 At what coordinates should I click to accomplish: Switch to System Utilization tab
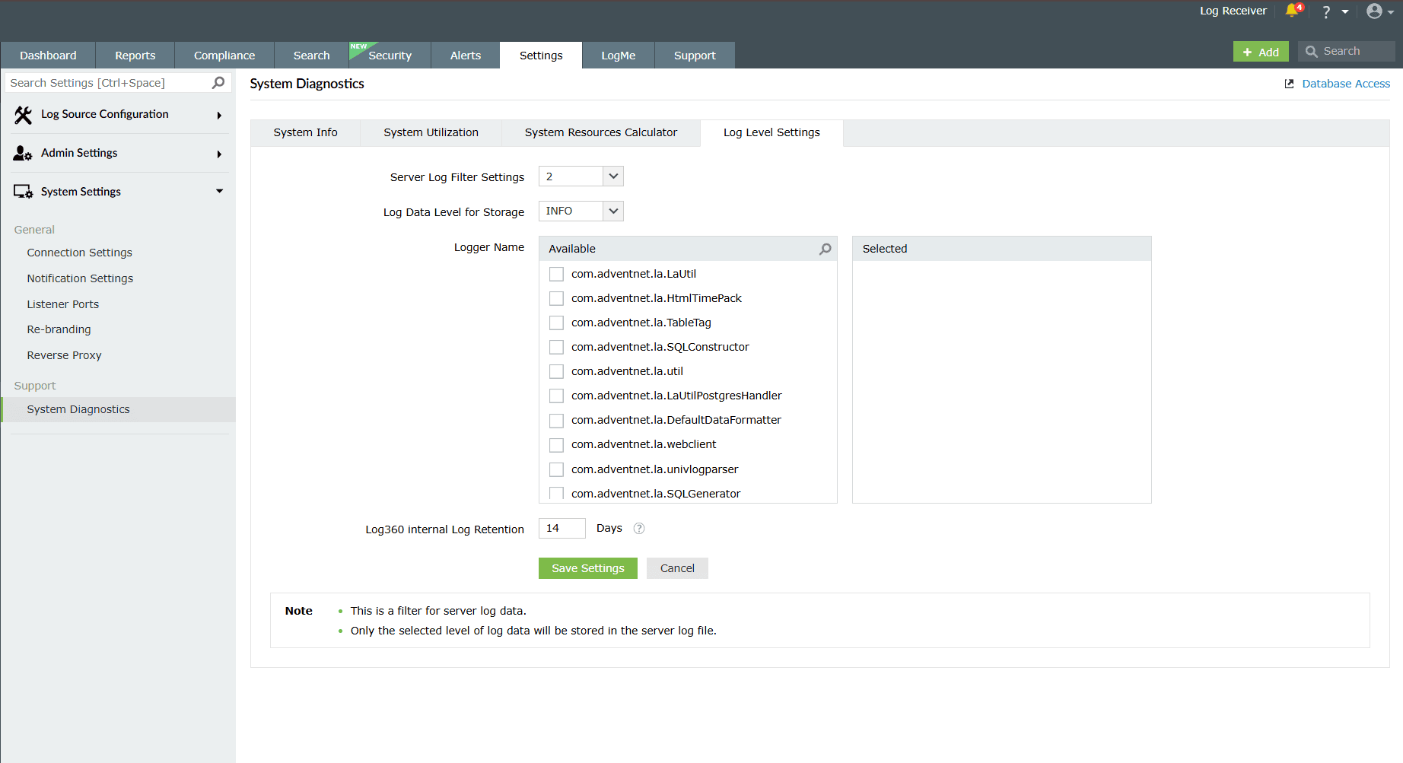pyautogui.click(x=431, y=132)
